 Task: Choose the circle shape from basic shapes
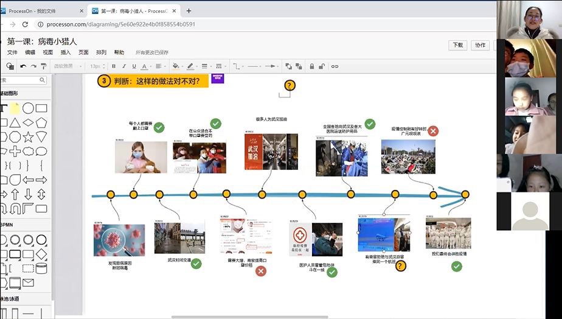28,108
